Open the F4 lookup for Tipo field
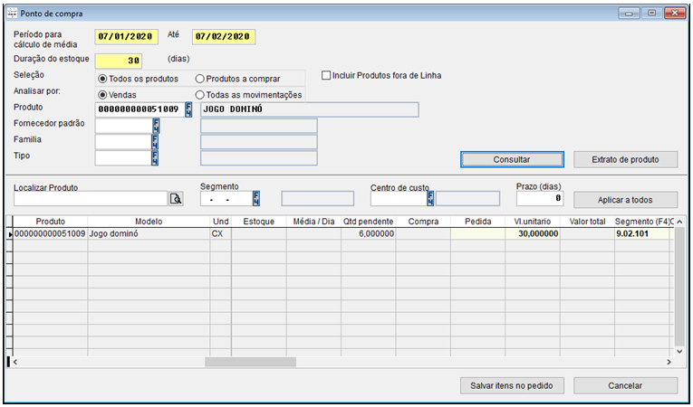The width and height of the screenshot is (693, 407). 155,157
